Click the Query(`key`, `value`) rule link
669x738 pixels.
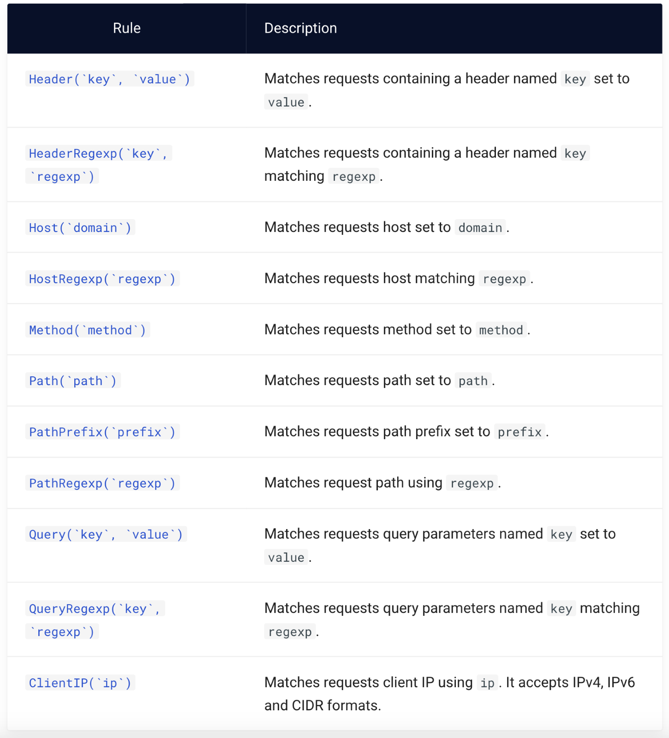pyautogui.click(x=106, y=535)
